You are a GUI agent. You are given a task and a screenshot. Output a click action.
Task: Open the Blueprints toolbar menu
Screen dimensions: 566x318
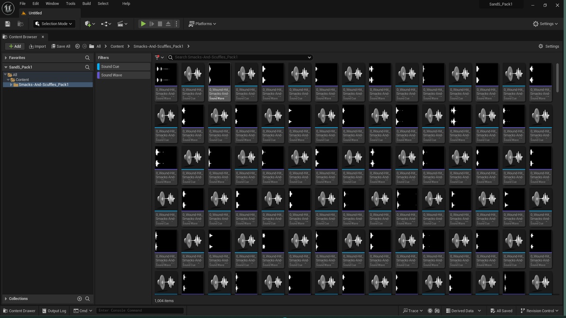[106, 24]
